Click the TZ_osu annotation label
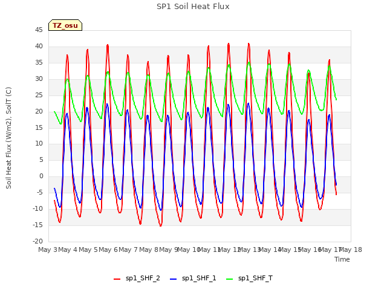Viewport: 387px width, 290px height. (65, 25)
